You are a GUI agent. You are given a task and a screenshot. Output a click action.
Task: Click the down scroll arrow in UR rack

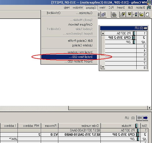103,67
